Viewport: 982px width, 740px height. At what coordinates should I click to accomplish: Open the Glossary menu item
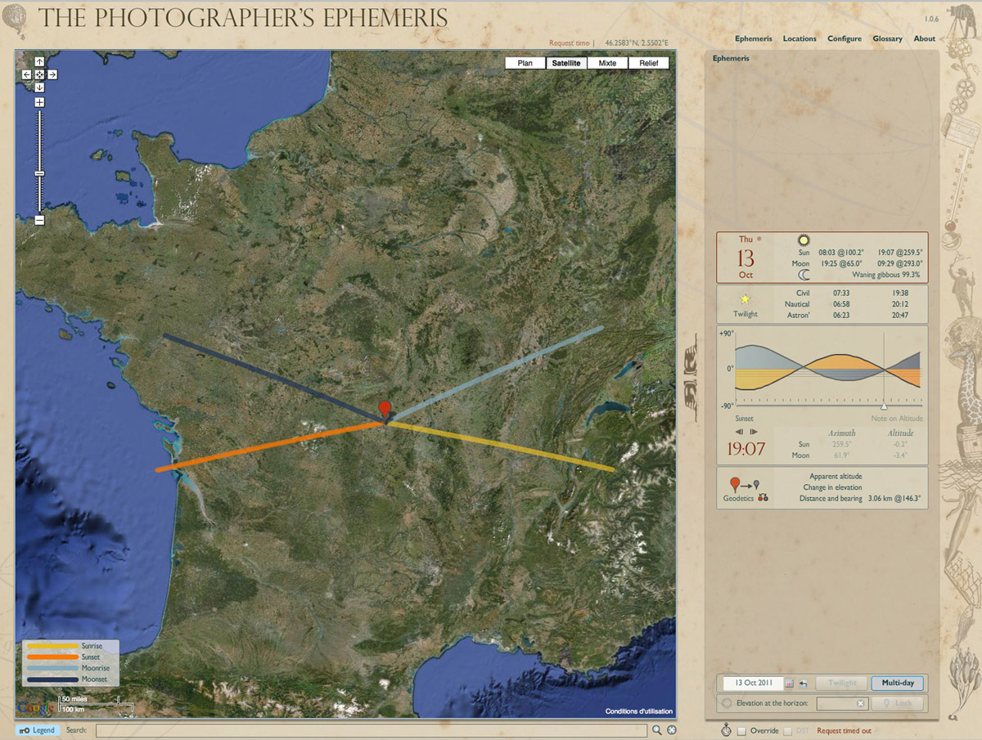click(x=887, y=38)
